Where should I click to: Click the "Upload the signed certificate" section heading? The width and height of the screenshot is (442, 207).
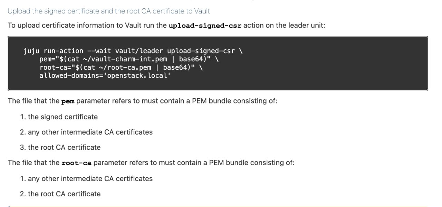click(x=108, y=11)
